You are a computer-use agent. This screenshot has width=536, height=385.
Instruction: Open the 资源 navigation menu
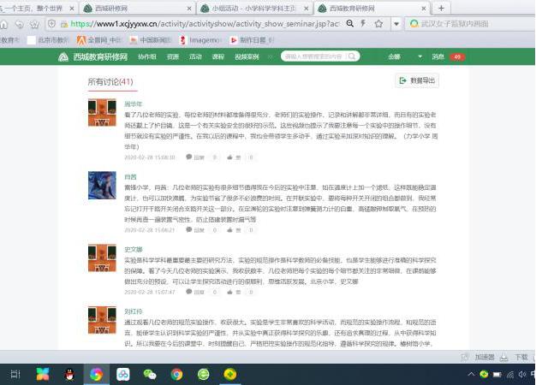[173, 56]
